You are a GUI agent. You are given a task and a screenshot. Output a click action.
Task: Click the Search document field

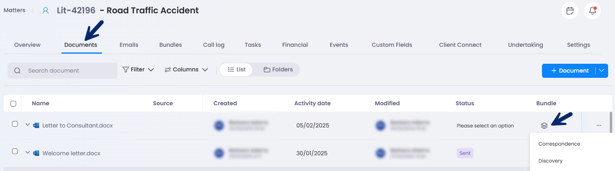pyautogui.click(x=63, y=71)
